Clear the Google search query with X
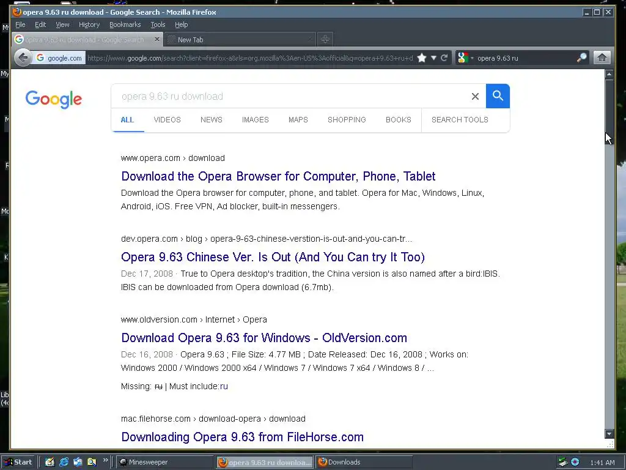626x470 pixels. click(x=475, y=96)
